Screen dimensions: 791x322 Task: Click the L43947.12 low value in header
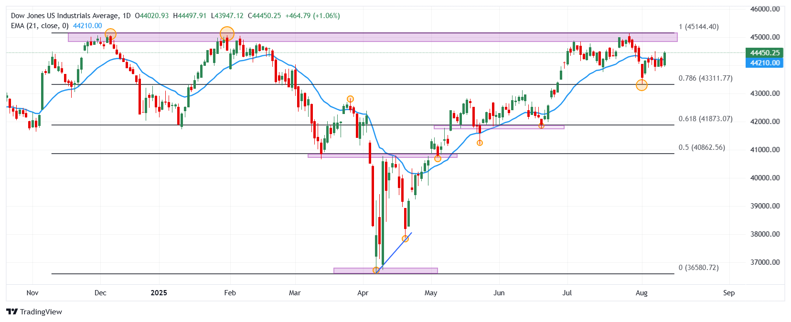point(227,16)
